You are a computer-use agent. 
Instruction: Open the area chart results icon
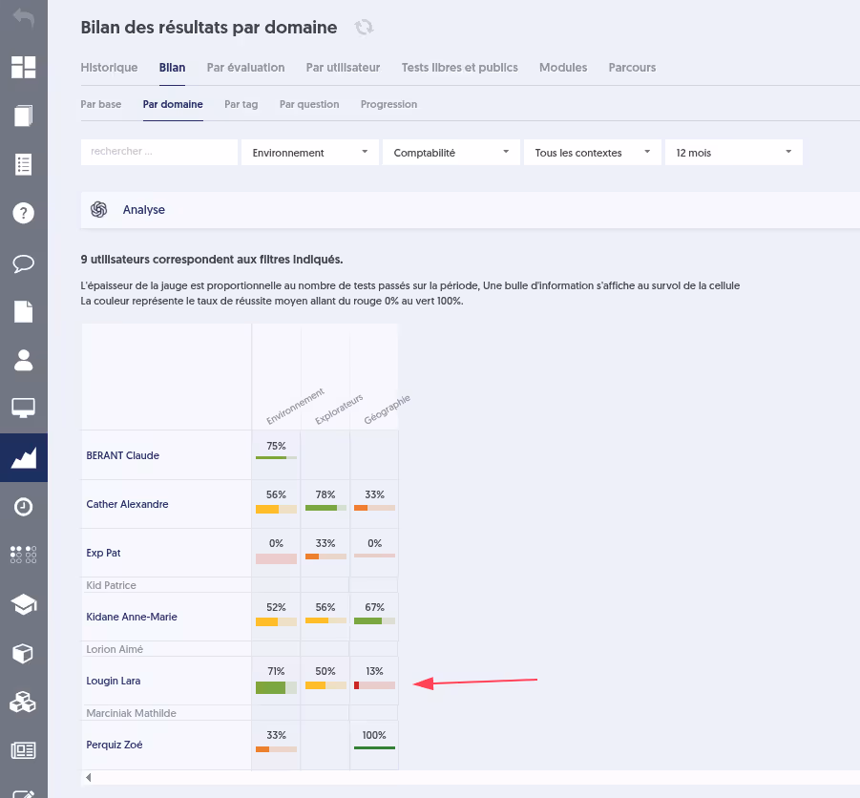coord(24,457)
